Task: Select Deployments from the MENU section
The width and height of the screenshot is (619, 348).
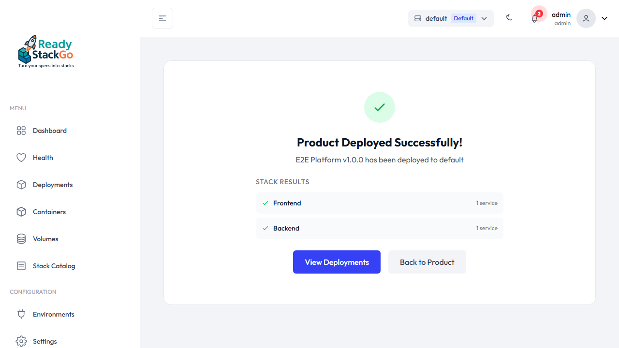Action: click(x=52, y=185)
